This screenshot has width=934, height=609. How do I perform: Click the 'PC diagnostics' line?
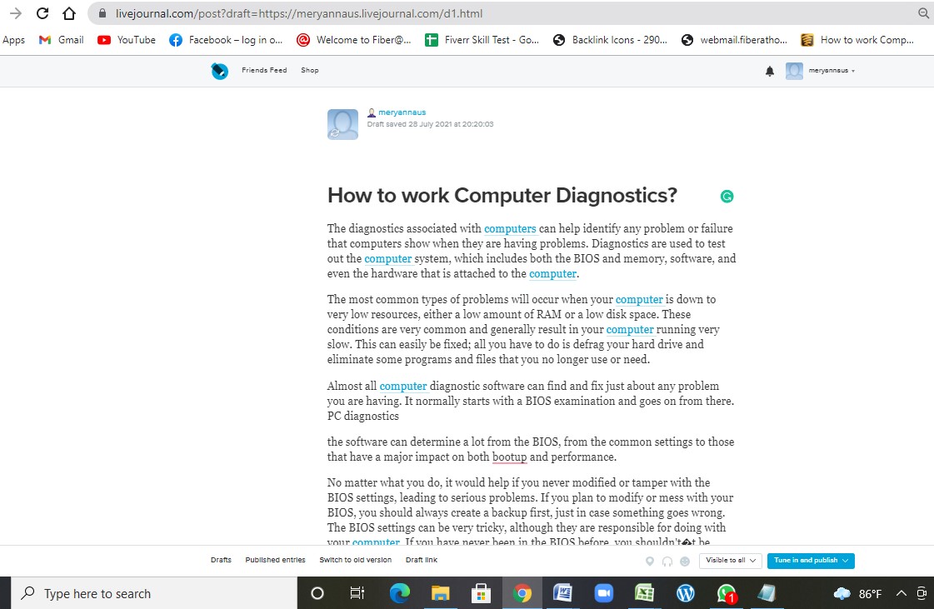(362, 416)
